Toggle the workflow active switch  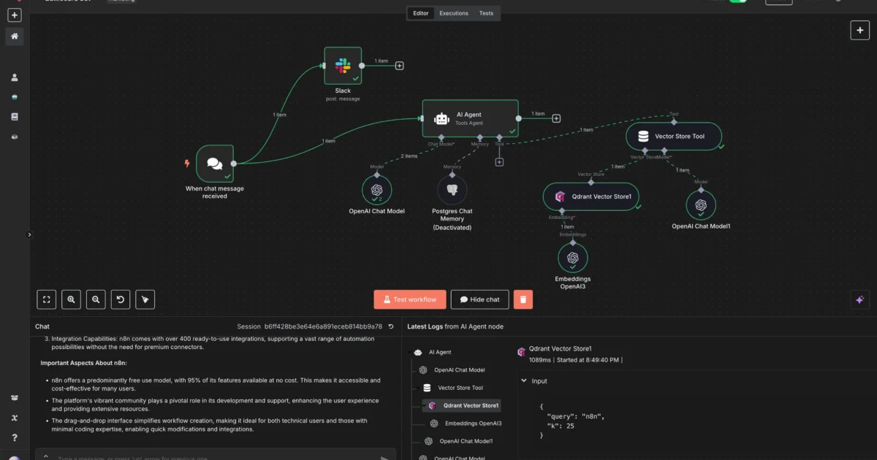[738, 1]
